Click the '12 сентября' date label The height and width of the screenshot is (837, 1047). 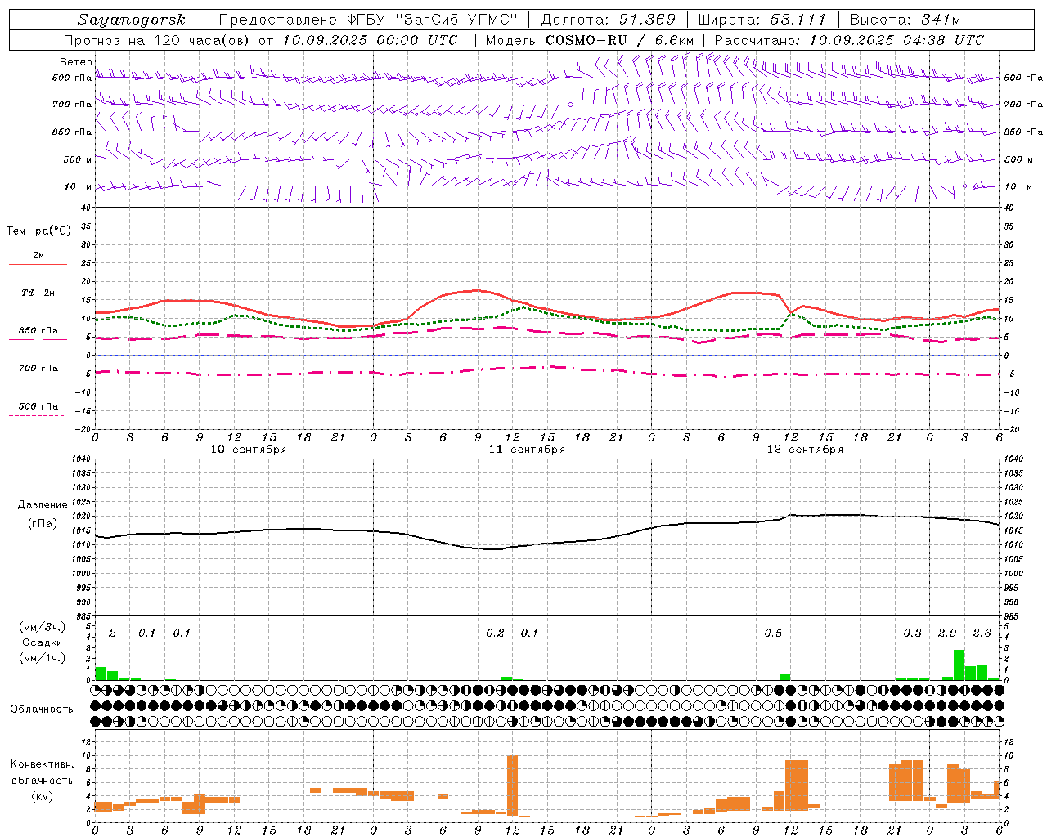[805, 450]
